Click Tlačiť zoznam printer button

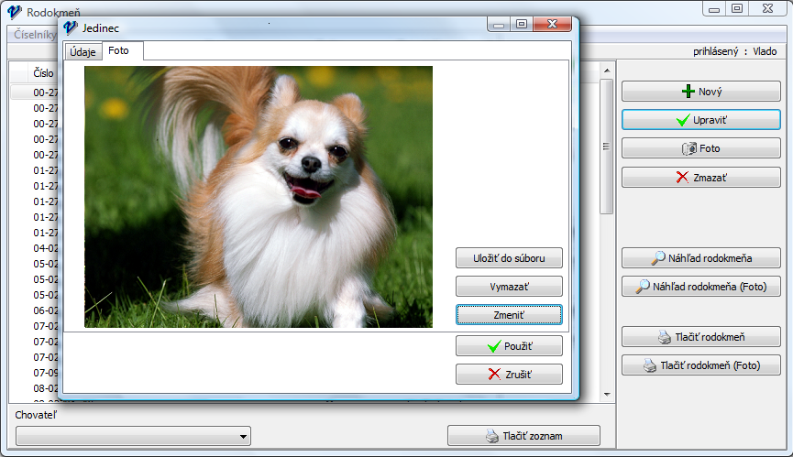[x=523, y=436]
